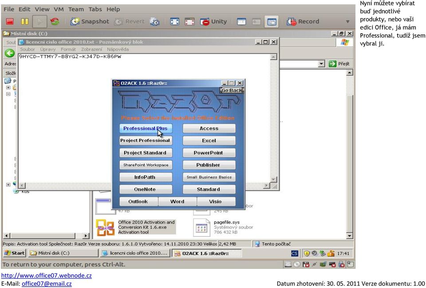Select the Standard edition button
Screen dimensions: 426x288
point(209,189)
